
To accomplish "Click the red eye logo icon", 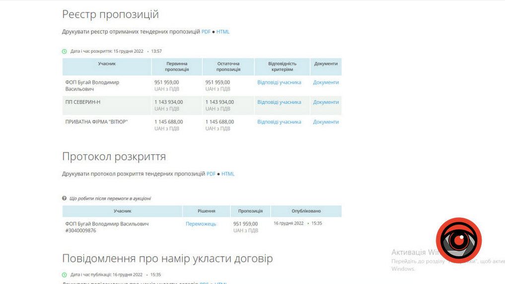I will tap(459, 240).
